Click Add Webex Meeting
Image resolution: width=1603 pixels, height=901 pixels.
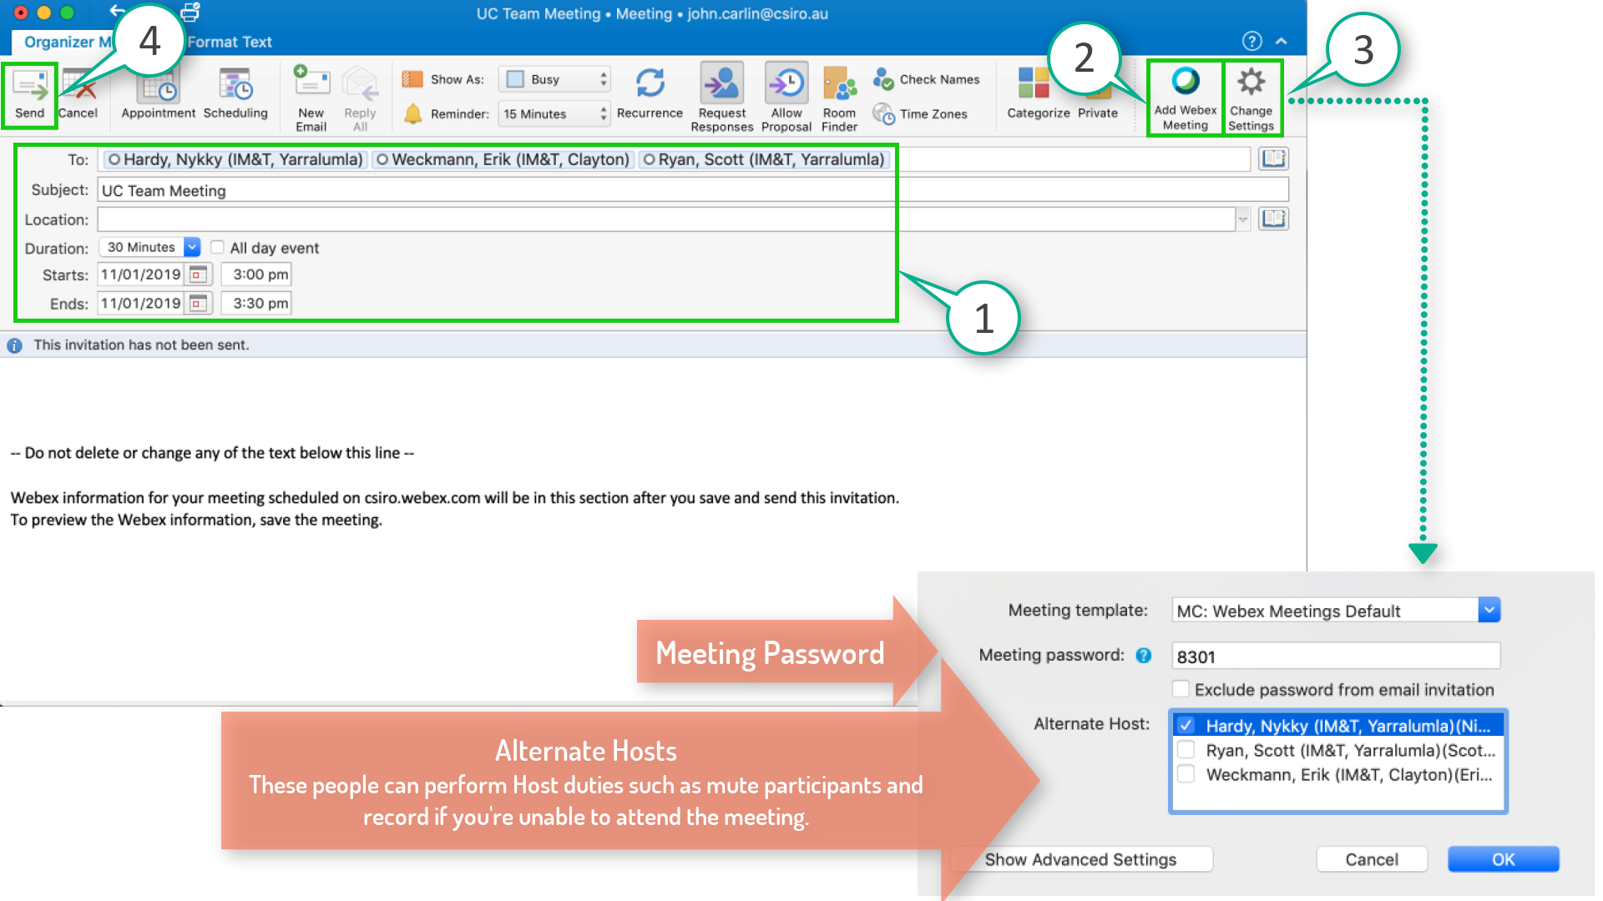coord(1186,98)
